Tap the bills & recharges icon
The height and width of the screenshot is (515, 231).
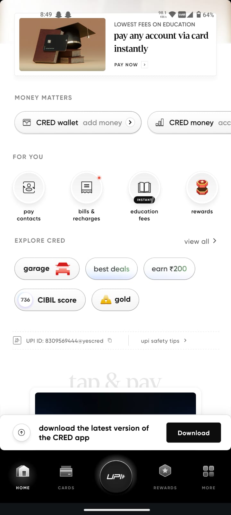point(87,188)
